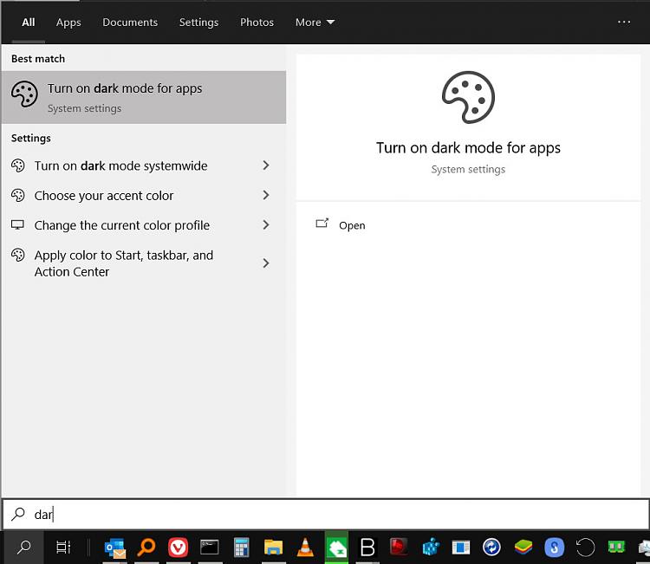
Task: Open Task View from the taskbar
Action: [63, 548]
